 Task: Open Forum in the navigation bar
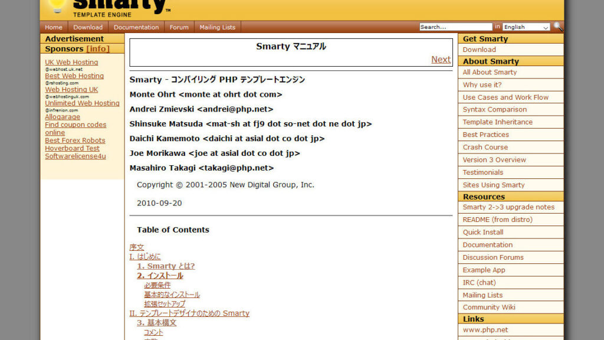point(179,27)
